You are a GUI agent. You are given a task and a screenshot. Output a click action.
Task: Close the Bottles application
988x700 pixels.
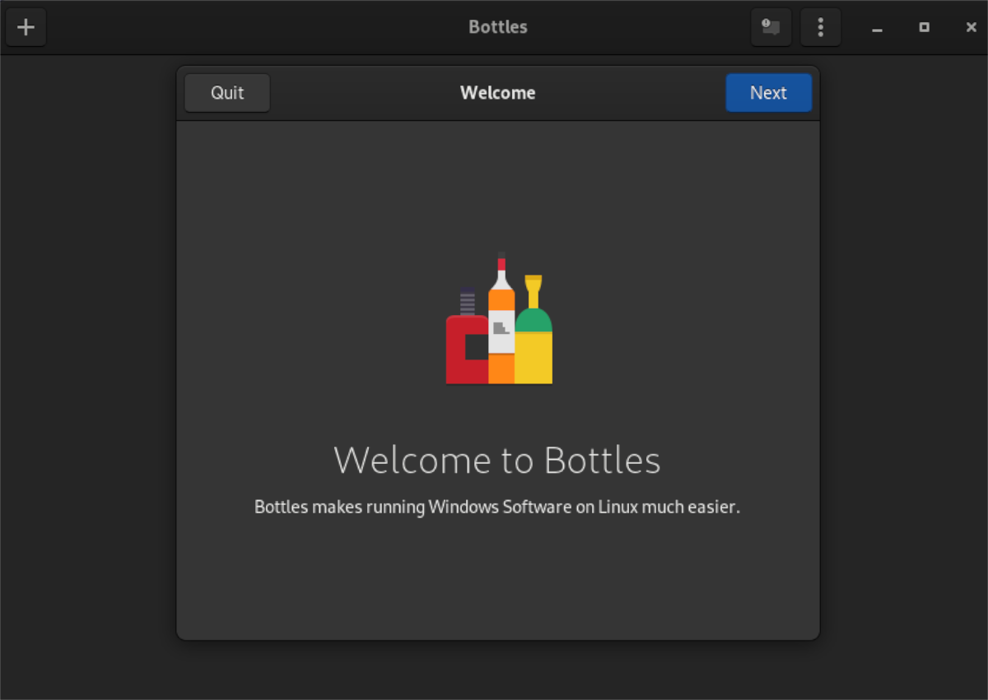point(971,27)
